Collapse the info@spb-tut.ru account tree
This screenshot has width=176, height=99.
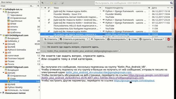click(x=1, y=9)
